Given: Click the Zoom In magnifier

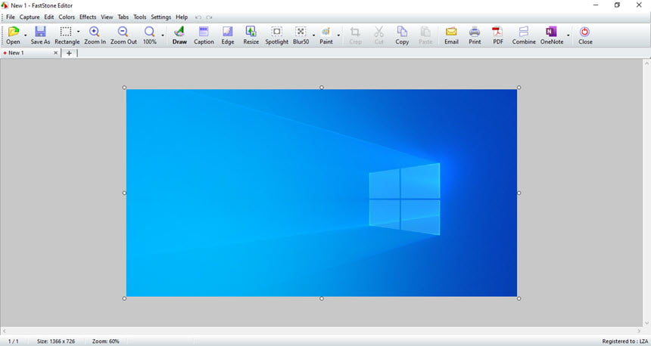Looking at the screenshot, I should tap(95, 32).
